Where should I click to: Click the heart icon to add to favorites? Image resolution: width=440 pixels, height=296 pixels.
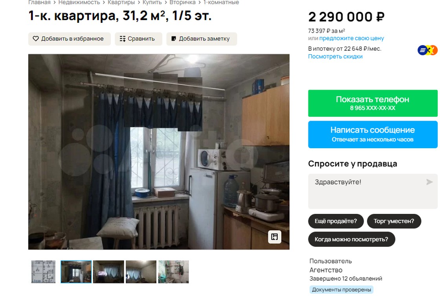coord(36,39)
